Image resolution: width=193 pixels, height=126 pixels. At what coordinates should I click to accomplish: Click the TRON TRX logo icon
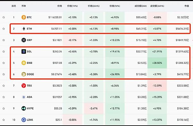(23, 86)
